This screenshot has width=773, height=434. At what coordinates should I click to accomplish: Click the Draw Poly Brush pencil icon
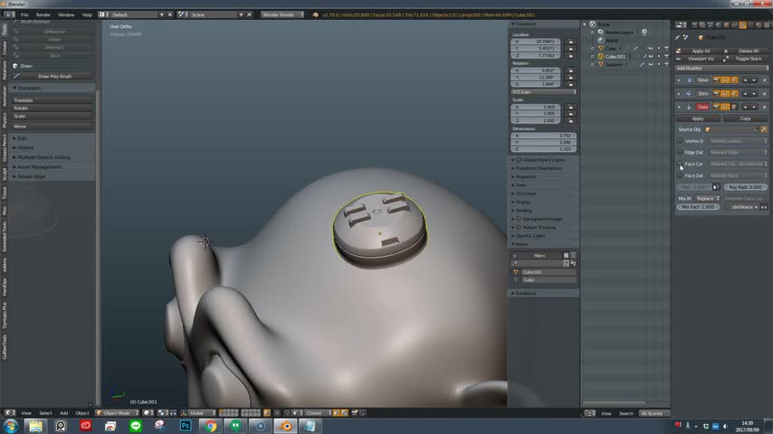pyautogui.click(x=17, y=76)
